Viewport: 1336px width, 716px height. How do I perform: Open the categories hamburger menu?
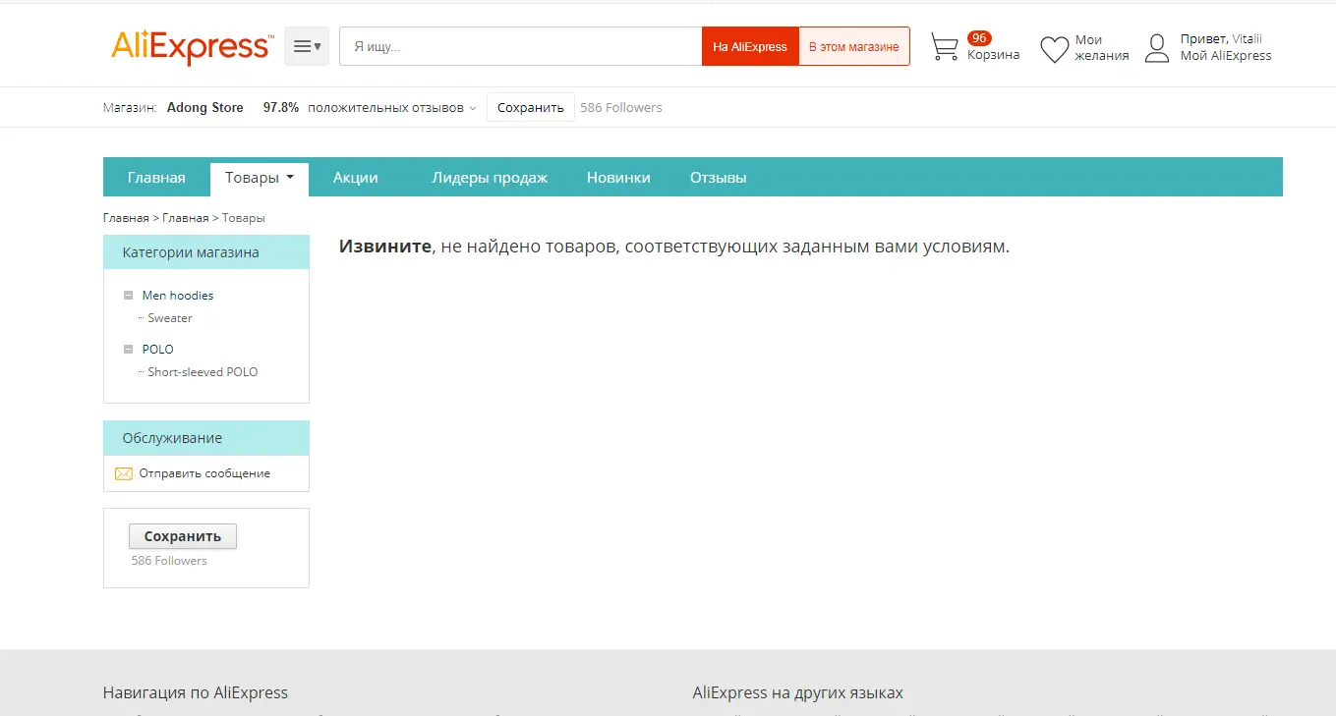point(307,46)
